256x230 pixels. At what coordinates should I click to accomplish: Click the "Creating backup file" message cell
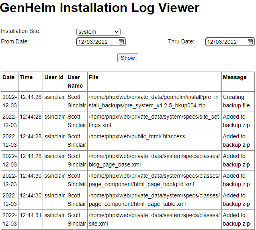(x=236, y=101)
